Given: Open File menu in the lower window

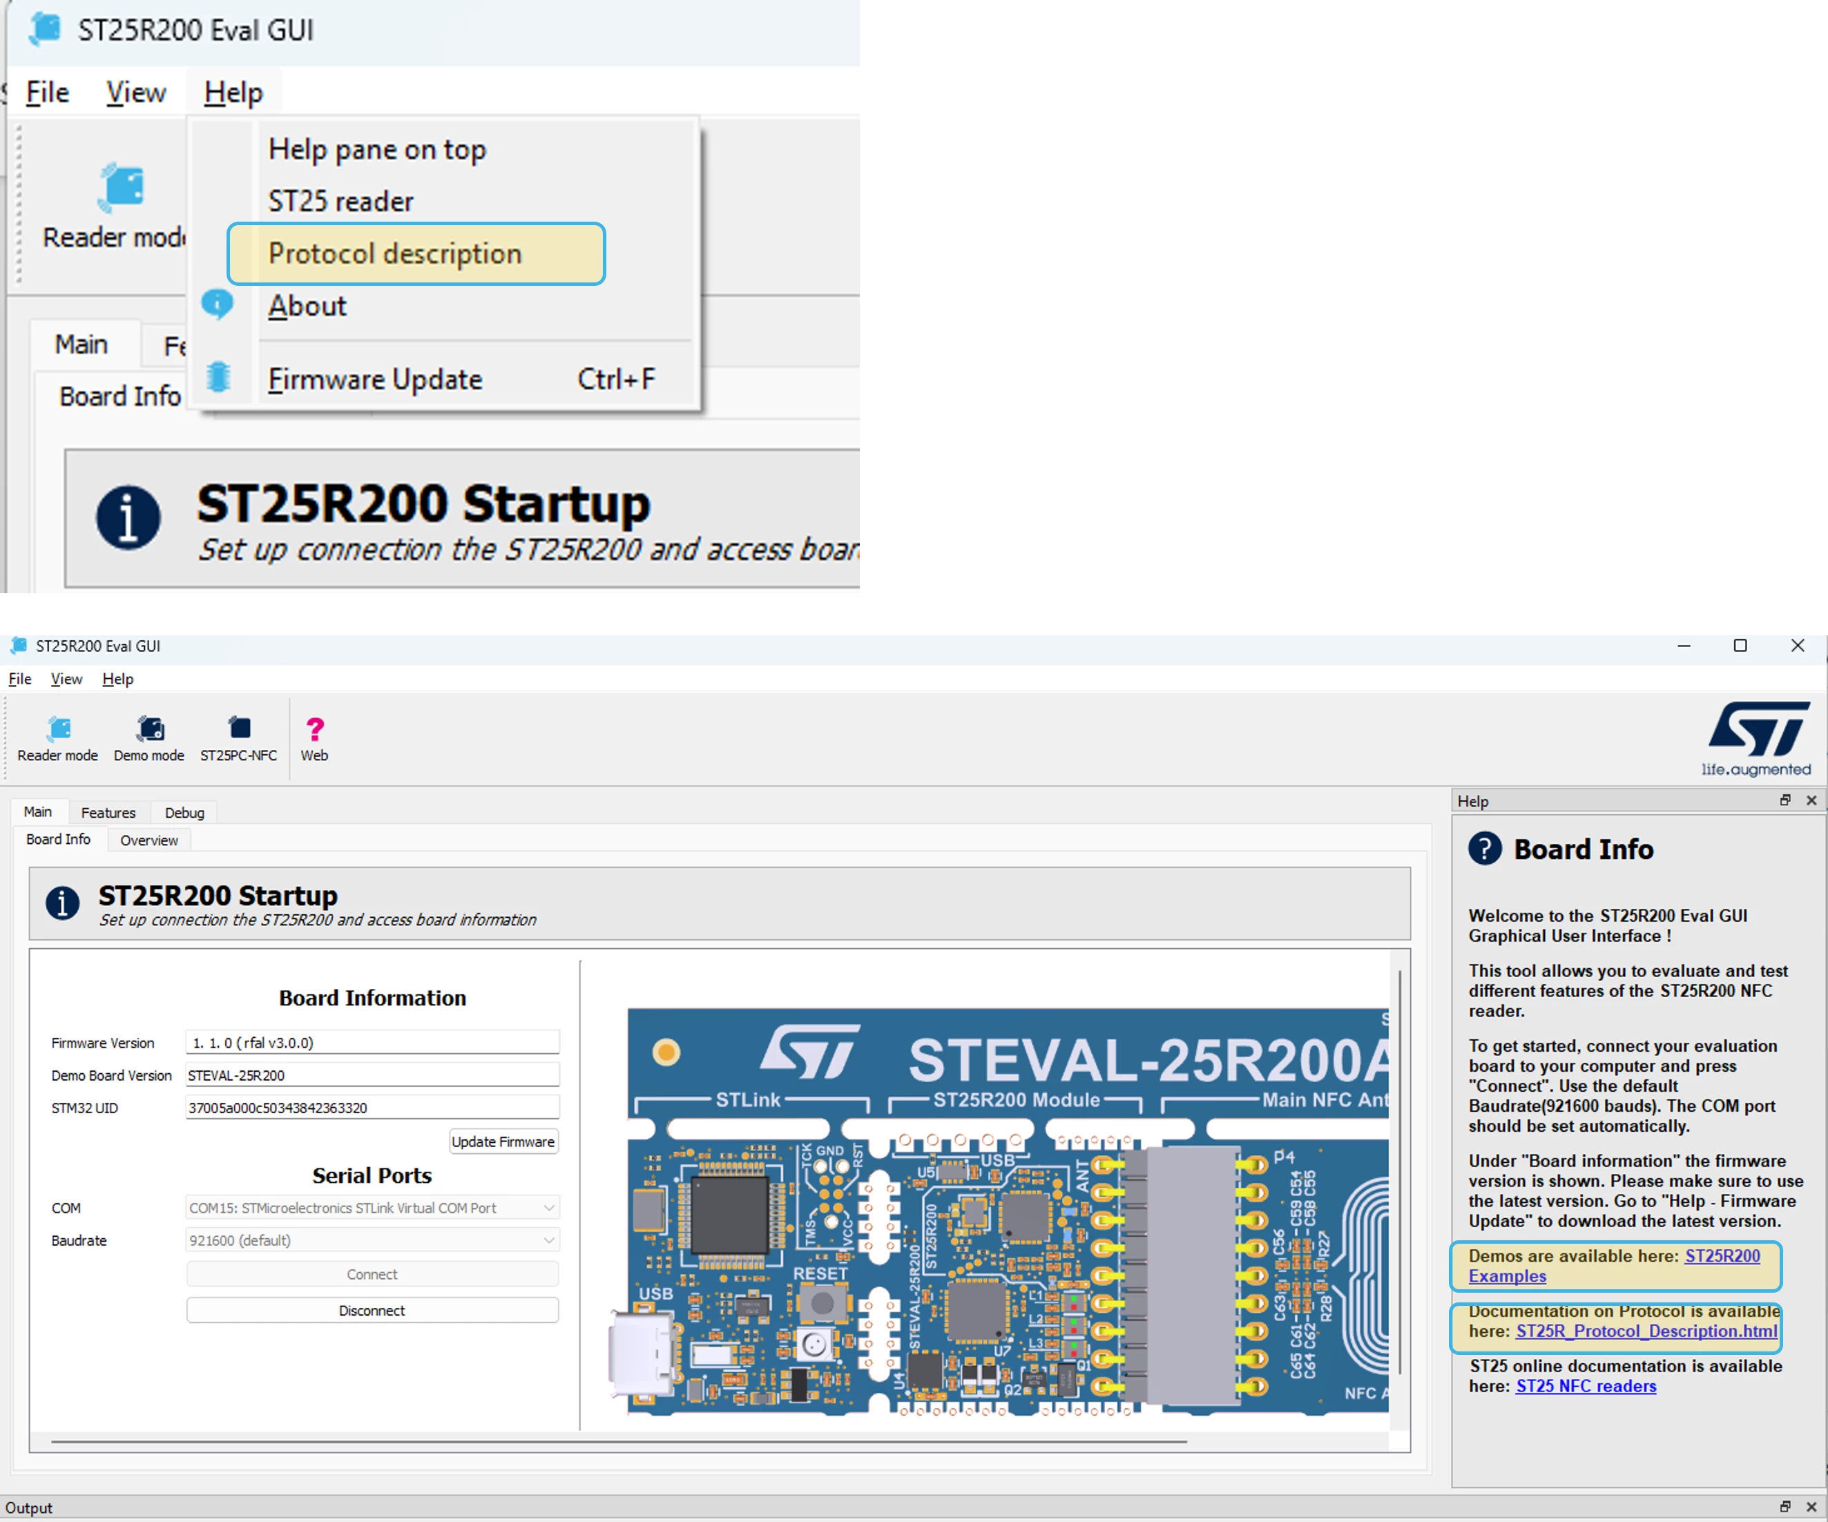Looking at the screenshot, I should (20, 679).
